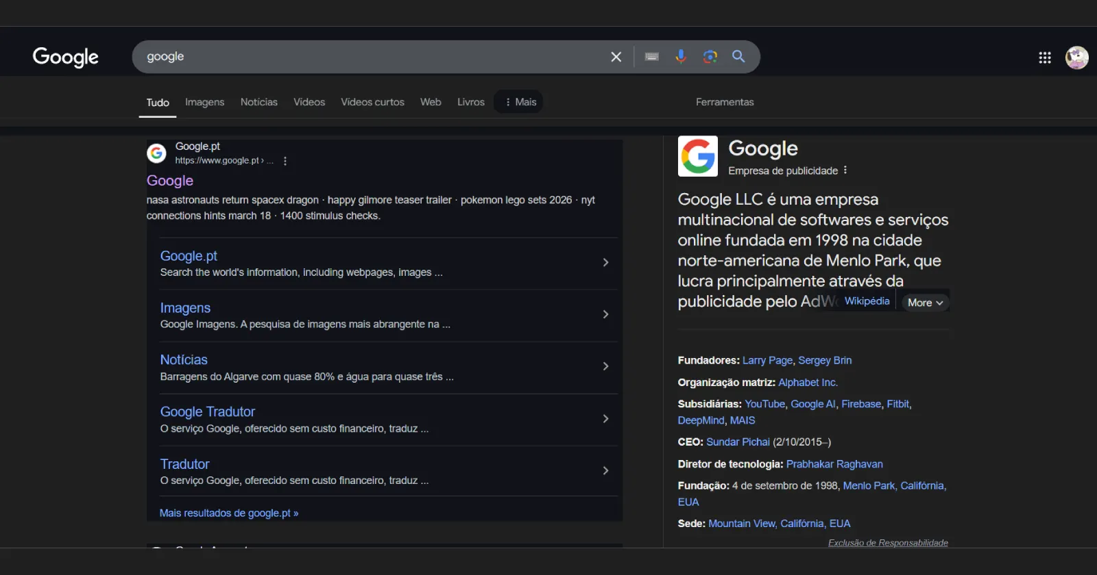Select the Tudo tab
Viewport: 1097px width, 575px height.
pyautogui.click(x=158, y=103)
